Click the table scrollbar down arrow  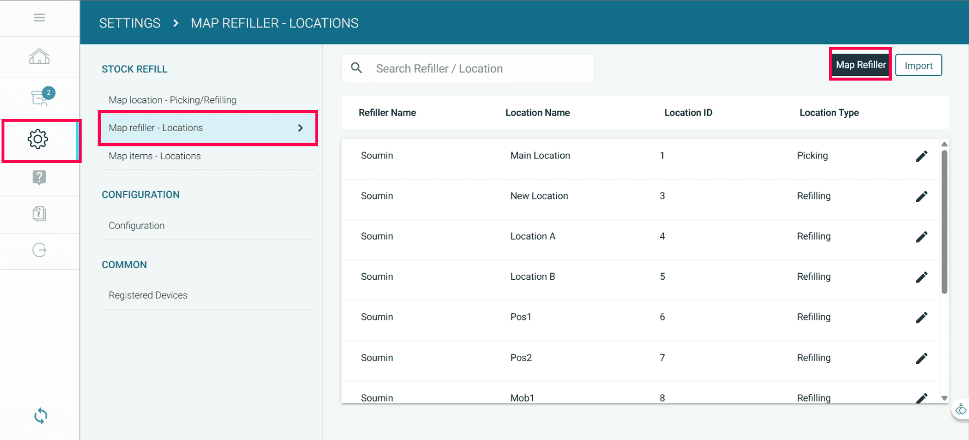(x=944, y=398)
